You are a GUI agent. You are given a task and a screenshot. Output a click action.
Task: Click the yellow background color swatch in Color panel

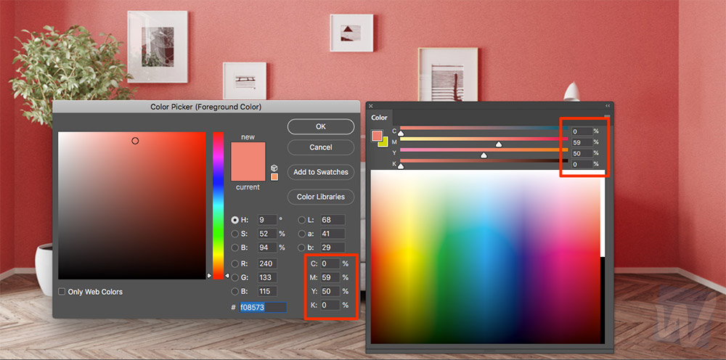click(383, 142)
